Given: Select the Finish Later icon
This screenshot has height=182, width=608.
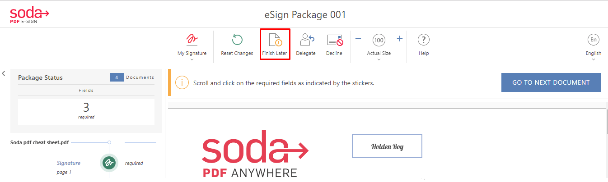Looking at the screenshot, I should coord(275,40).
